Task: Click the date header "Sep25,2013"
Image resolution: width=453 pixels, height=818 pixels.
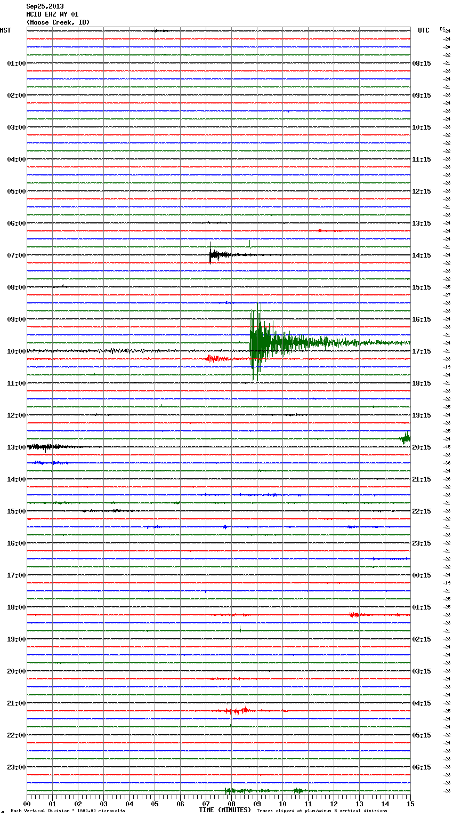Action: tap(45, 6)
